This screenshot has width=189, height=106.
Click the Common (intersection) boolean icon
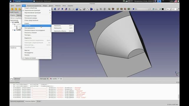(88, 9)
